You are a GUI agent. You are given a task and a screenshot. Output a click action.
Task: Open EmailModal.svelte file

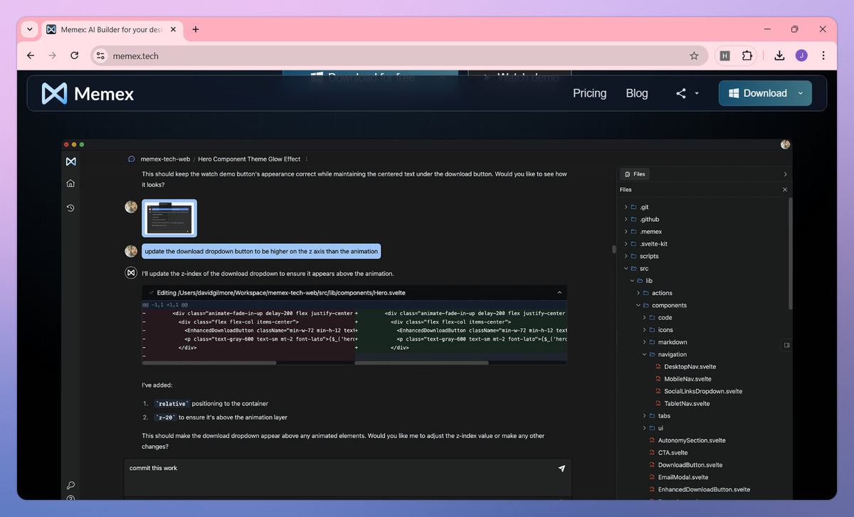(683, 477)
